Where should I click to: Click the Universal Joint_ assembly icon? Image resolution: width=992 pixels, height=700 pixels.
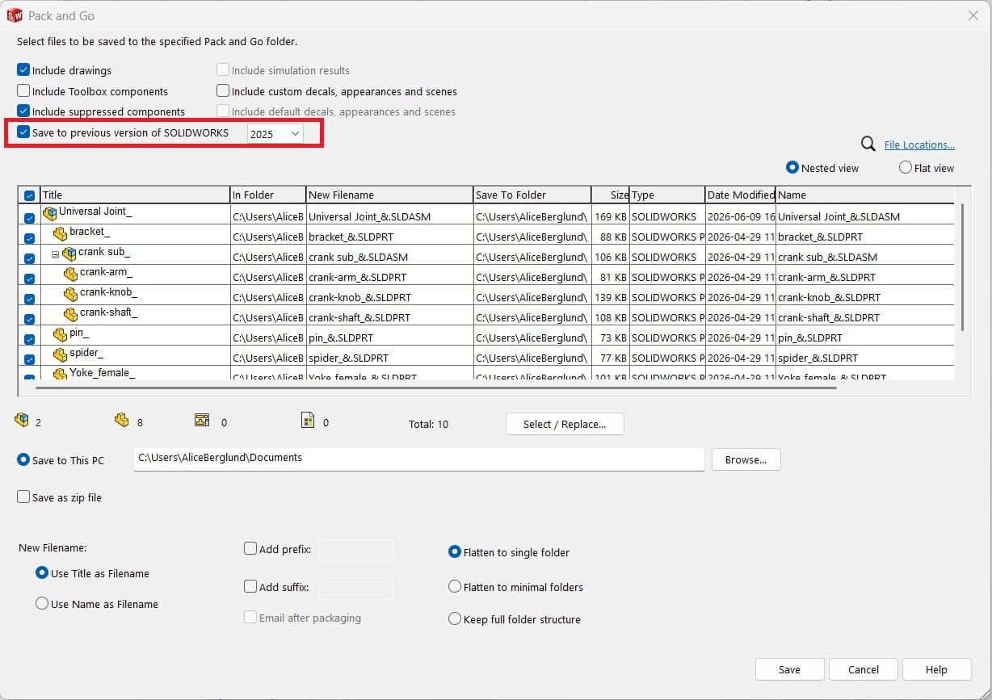(50, 213)
